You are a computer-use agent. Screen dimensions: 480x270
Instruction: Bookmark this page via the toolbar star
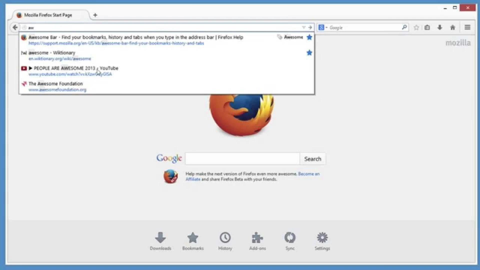point(416,27)
